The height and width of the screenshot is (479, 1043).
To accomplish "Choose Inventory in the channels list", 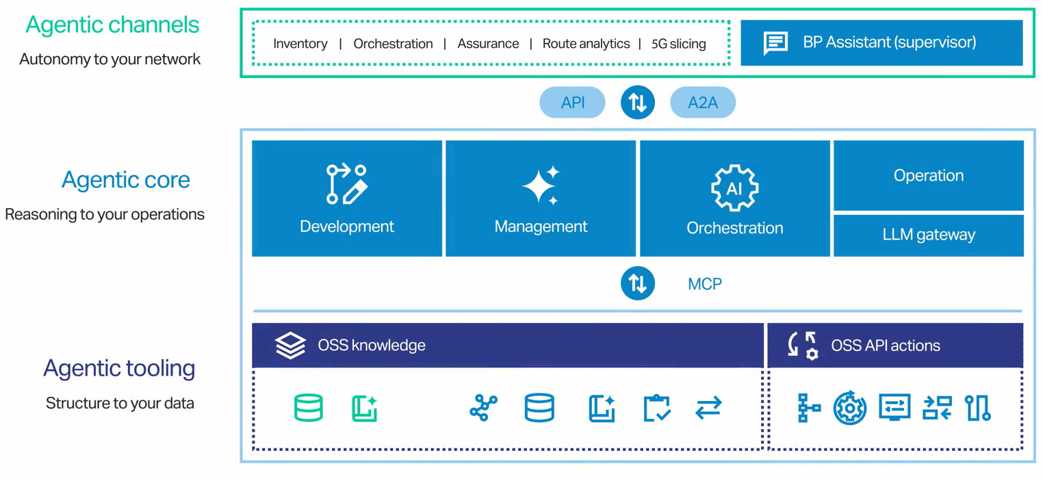I will tap(300, 44).
